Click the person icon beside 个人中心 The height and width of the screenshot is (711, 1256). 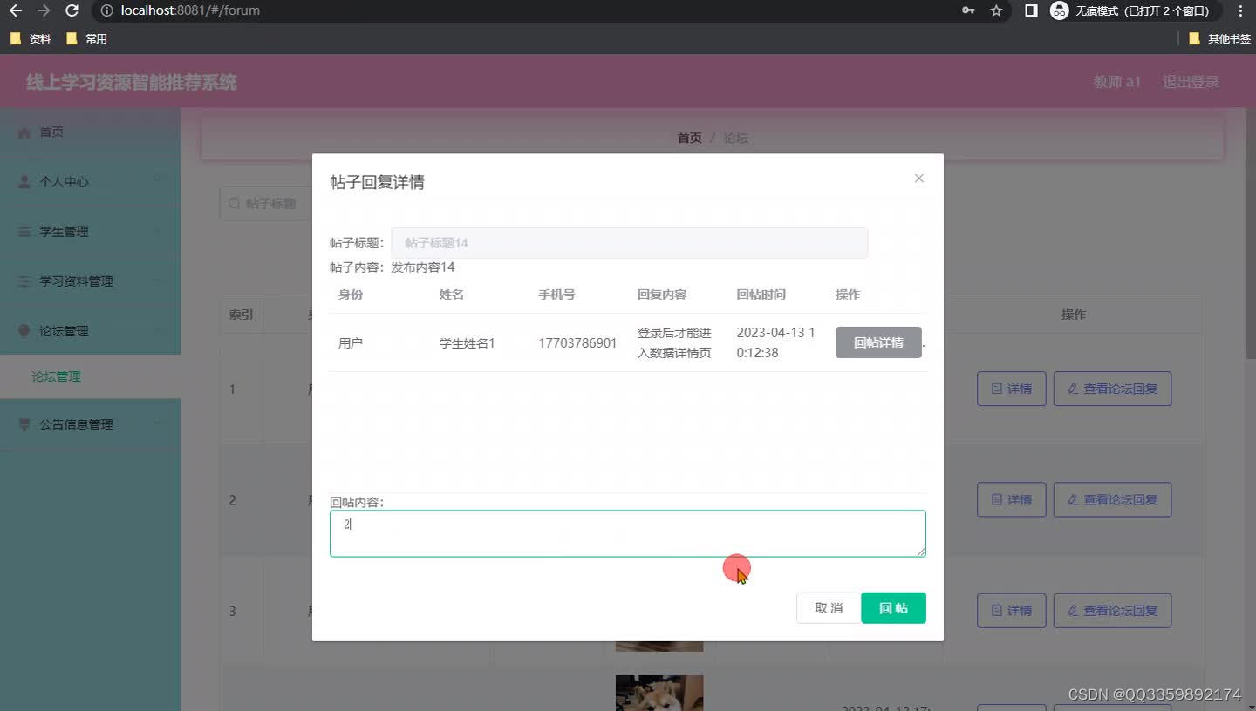[x=24, y=182]
